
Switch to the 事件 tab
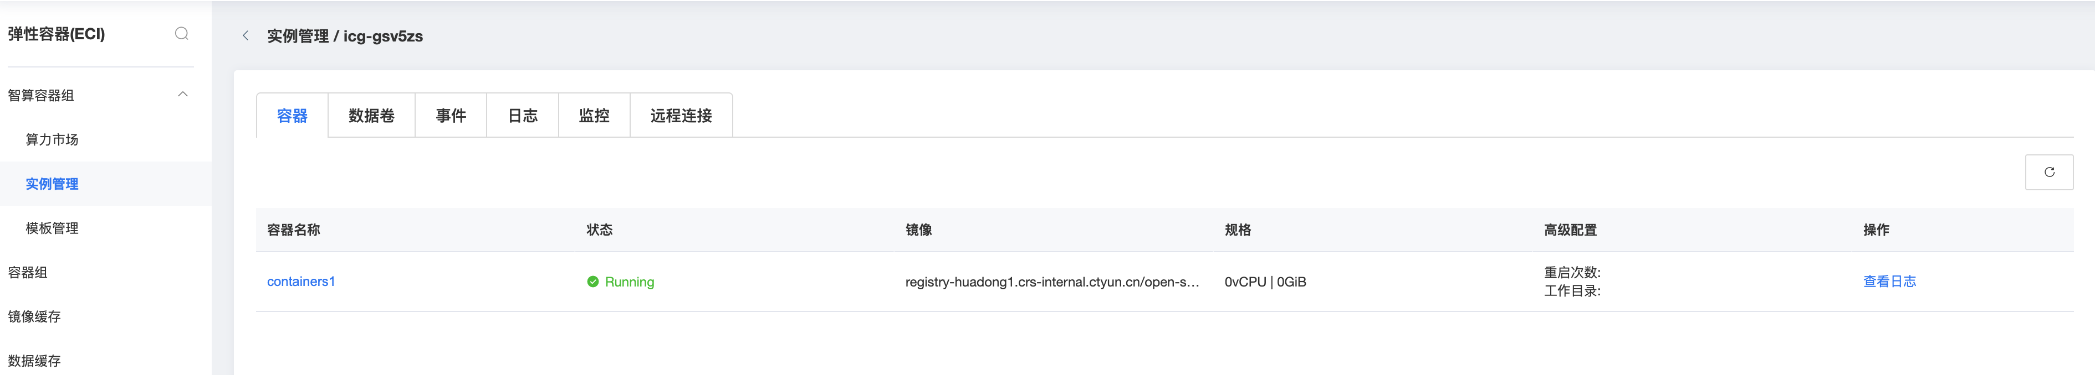point(451,116)
